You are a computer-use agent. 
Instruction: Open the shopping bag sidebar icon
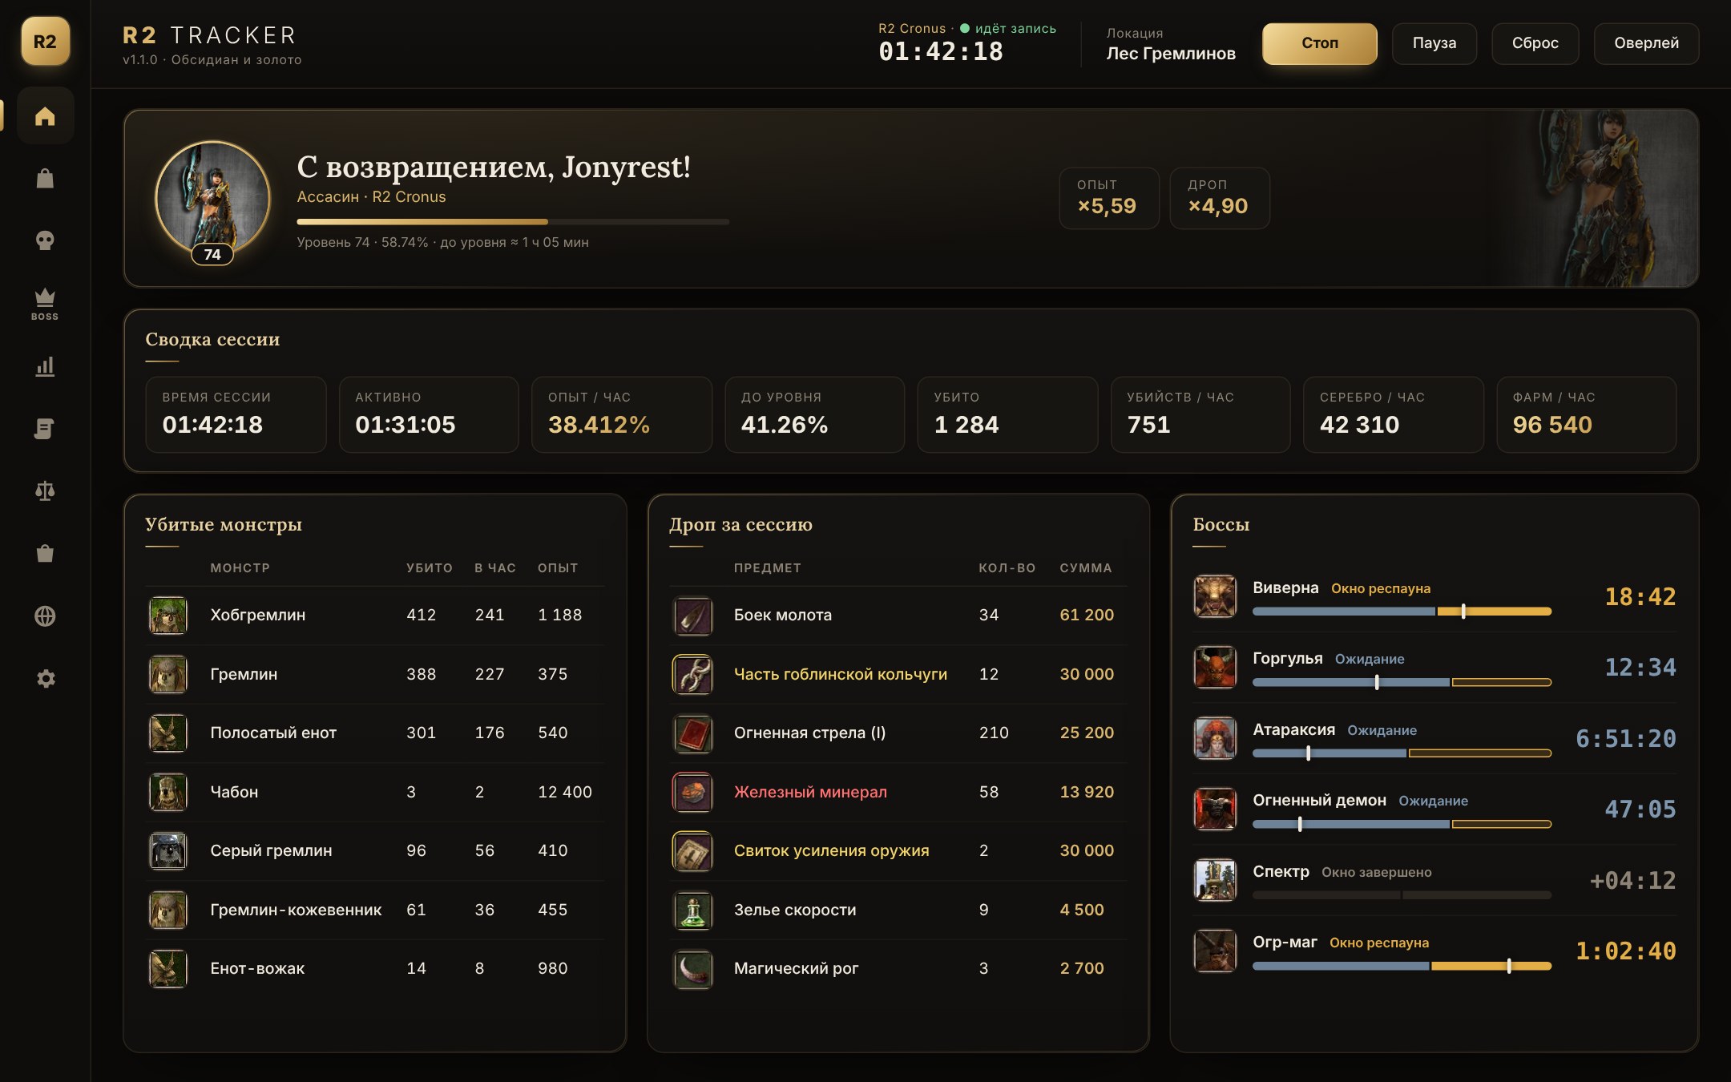coord(45,554)
